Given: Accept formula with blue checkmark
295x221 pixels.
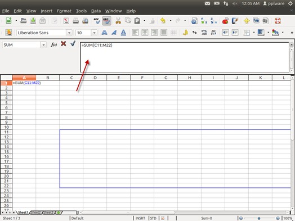Looking at the screenshot, I should tap(73, 44).
